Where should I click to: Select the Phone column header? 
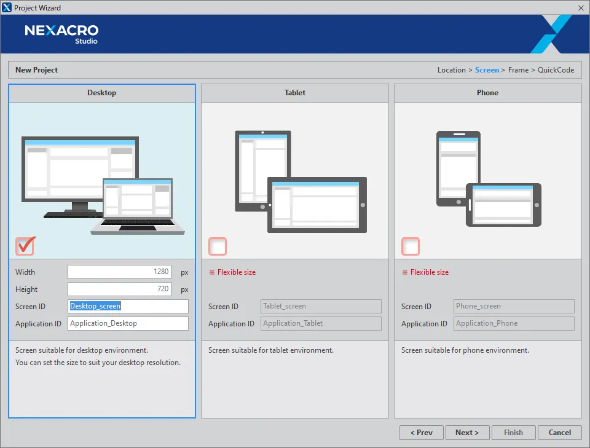tap(488, 93)
